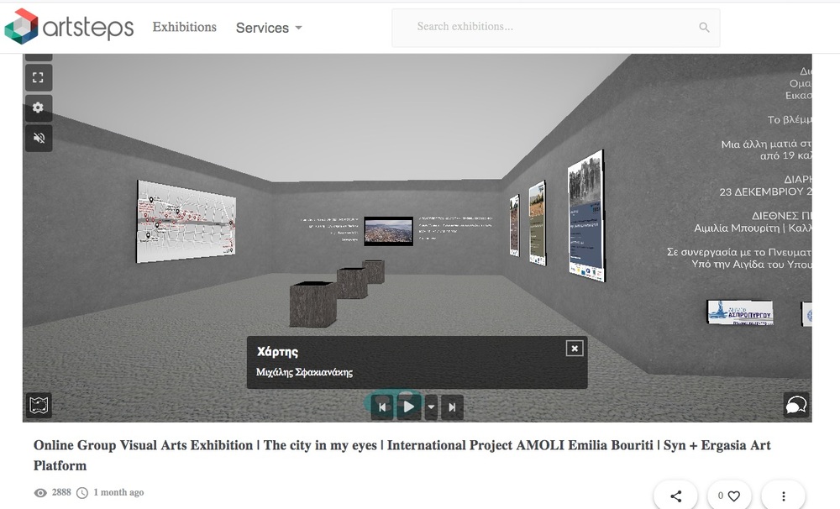Click the Artsteps logo
Viewport: 840px width, 509px height.
69,27
